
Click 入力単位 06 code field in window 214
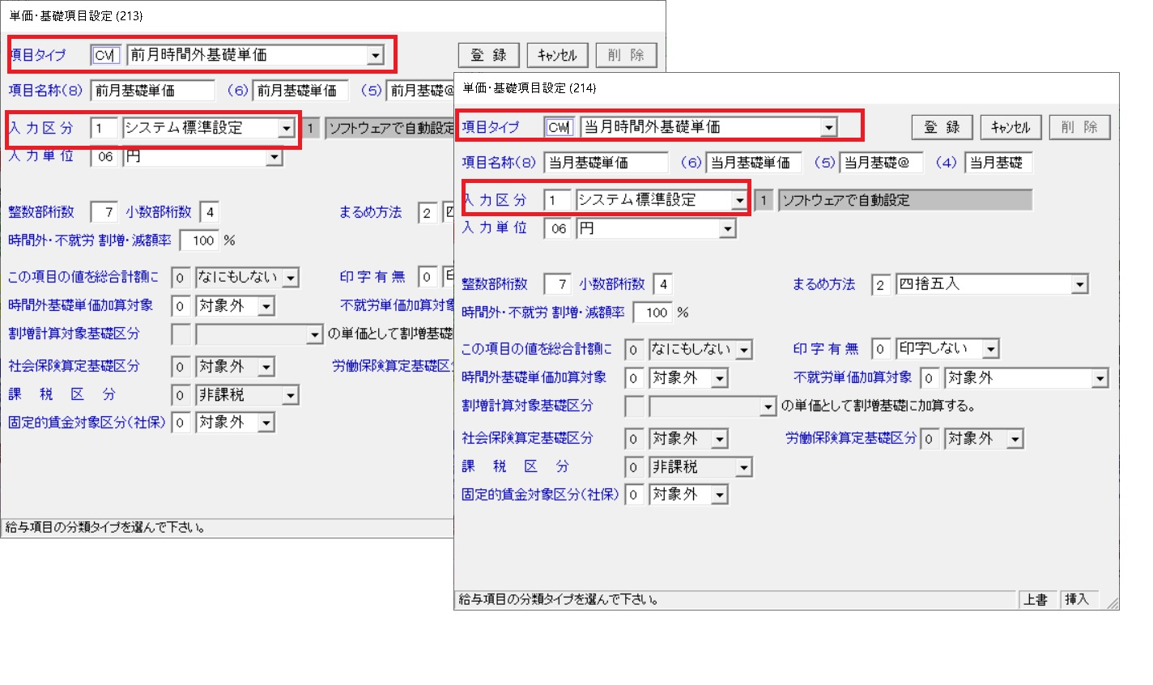(x=559, y=229)
